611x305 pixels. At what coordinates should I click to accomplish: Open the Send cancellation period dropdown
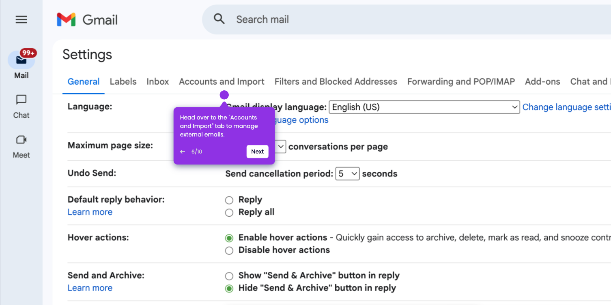[x=347, y=174]
